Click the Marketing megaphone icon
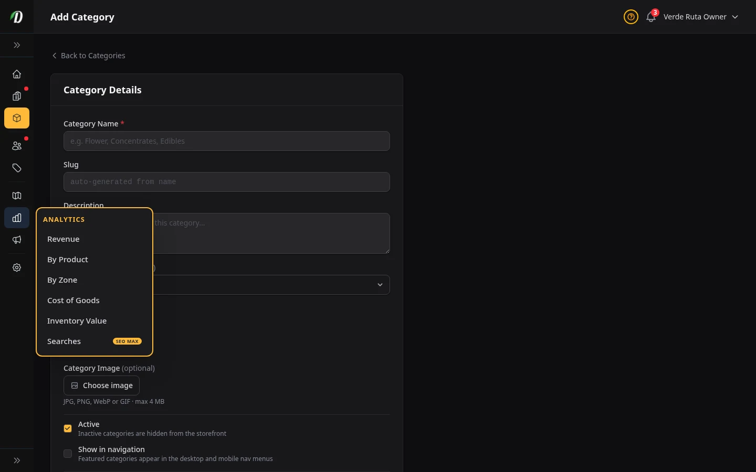The width and height of the screenshot is (756, 472). 17,240
